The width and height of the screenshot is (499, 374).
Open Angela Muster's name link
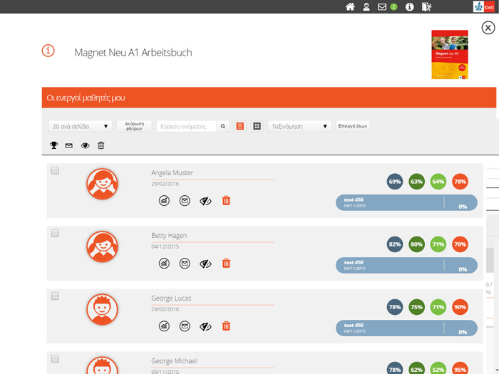click(x=173, y=172)
